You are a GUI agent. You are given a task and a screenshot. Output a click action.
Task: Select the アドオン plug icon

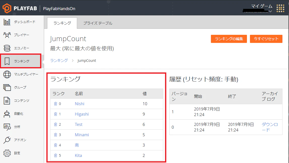7,140
